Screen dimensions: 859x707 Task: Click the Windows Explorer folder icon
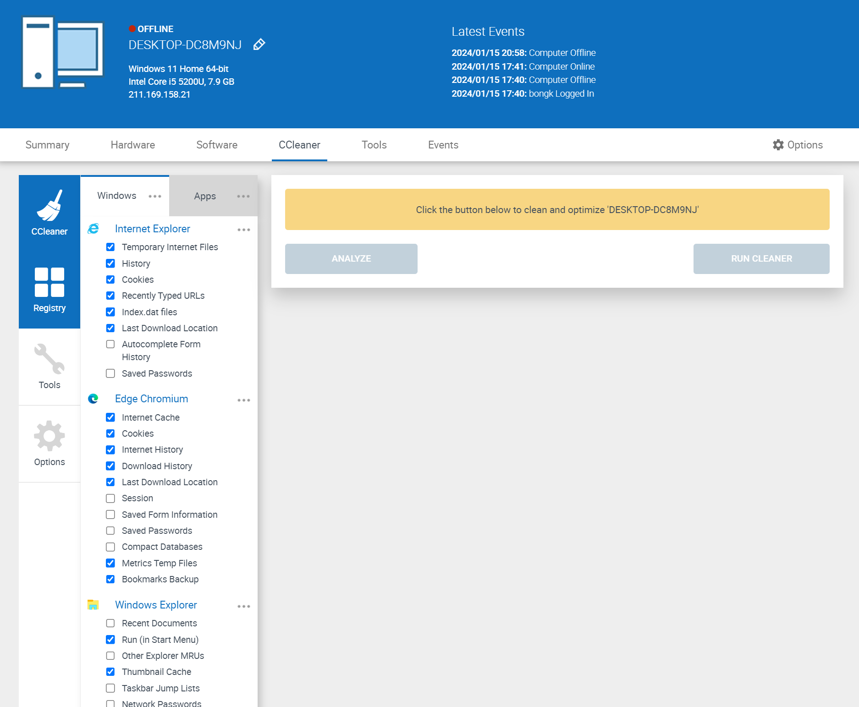93,605
